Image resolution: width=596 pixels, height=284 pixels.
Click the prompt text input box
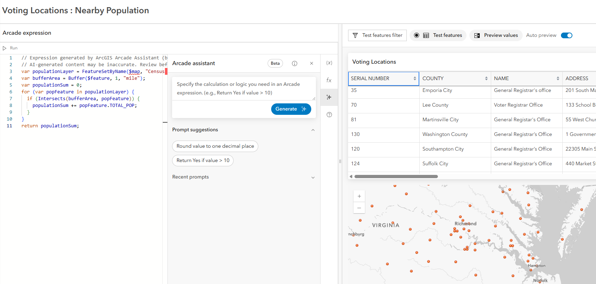point(244,88)
